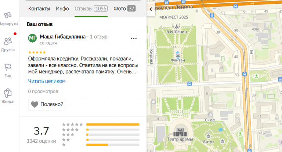Select the Театр драмы map icon
The image size is (282, 152).
point(180,132)
